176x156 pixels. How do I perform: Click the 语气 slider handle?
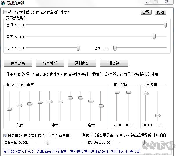pos(115,48)
